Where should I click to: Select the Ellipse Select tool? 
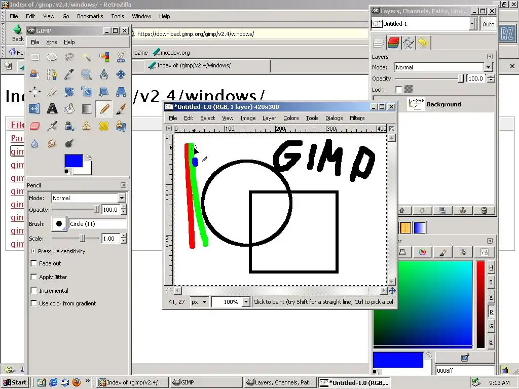coord(52,57)
